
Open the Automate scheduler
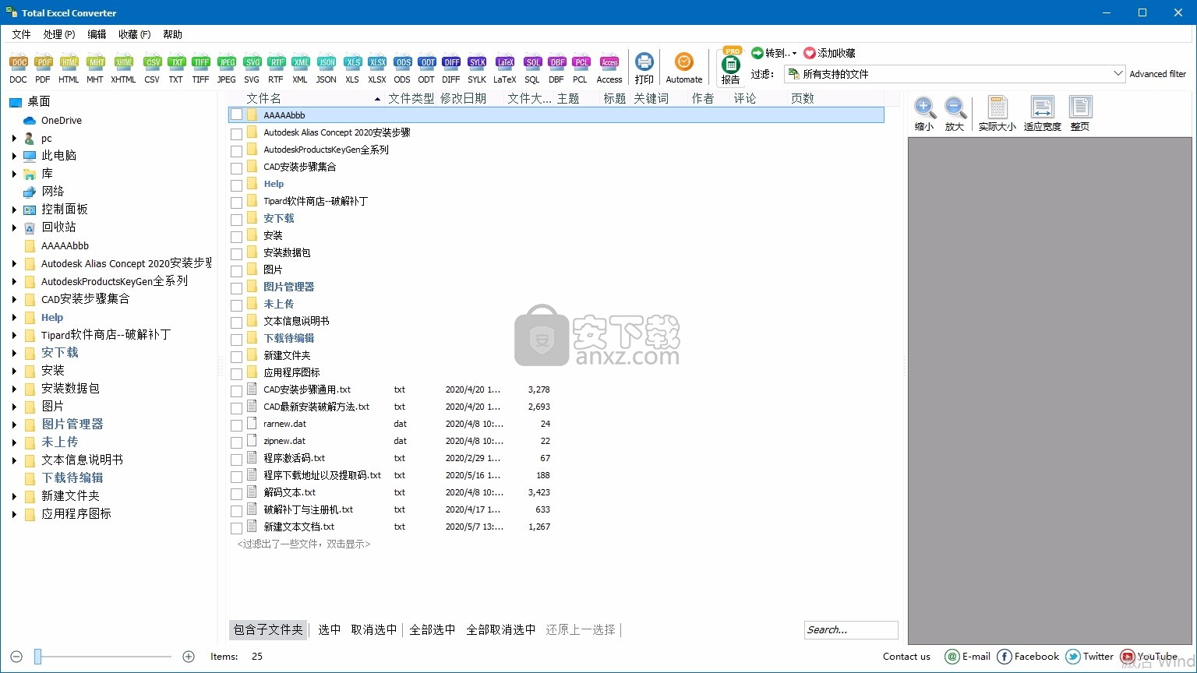(684, 68)
